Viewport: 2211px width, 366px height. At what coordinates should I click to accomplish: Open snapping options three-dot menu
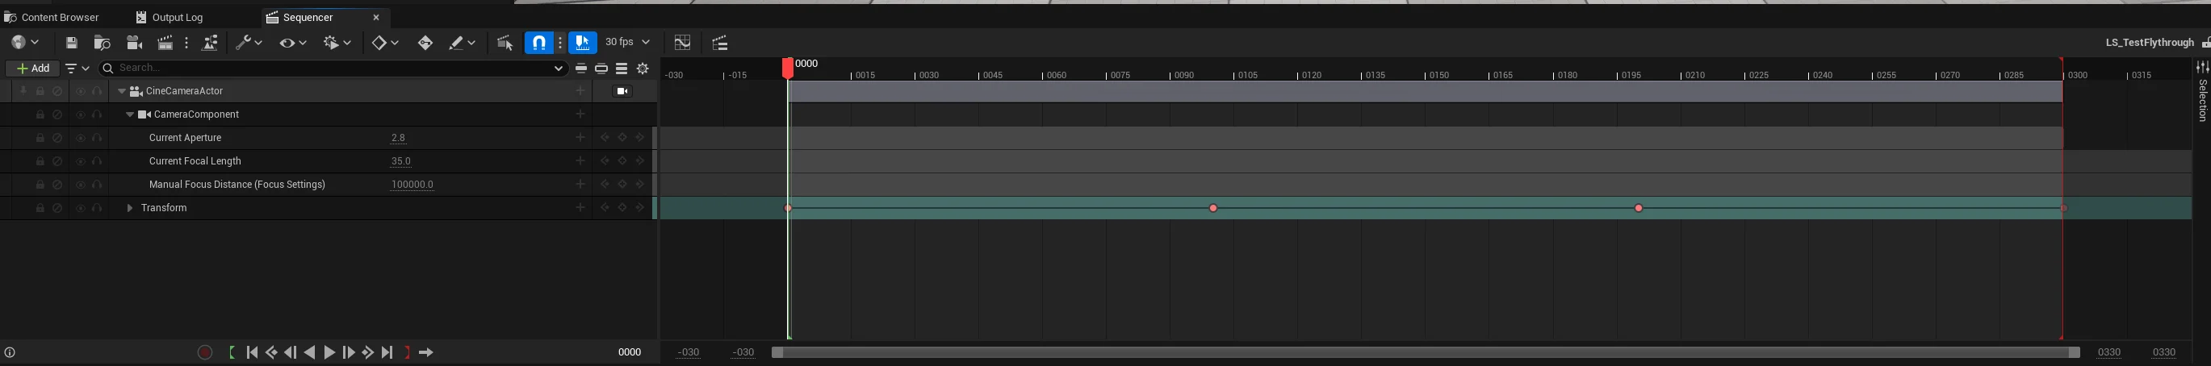pyautogui.click(x=560, y=42)
